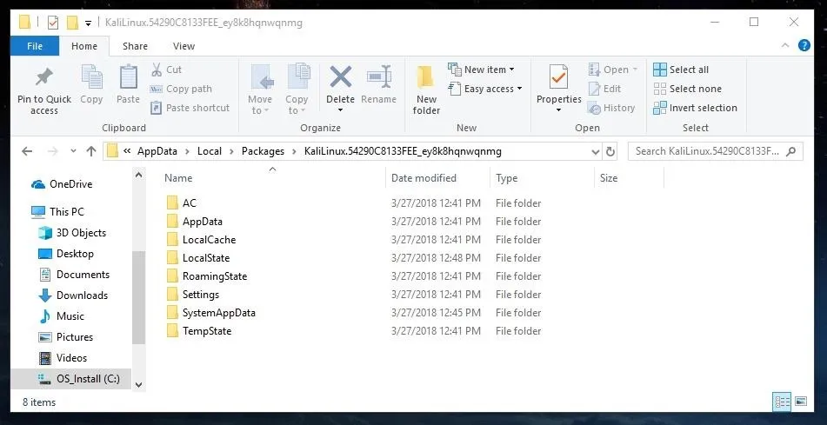Choose Copy path in Clipboard group
The width and height of the screenshot is (827, 425).
pos(181,89)
